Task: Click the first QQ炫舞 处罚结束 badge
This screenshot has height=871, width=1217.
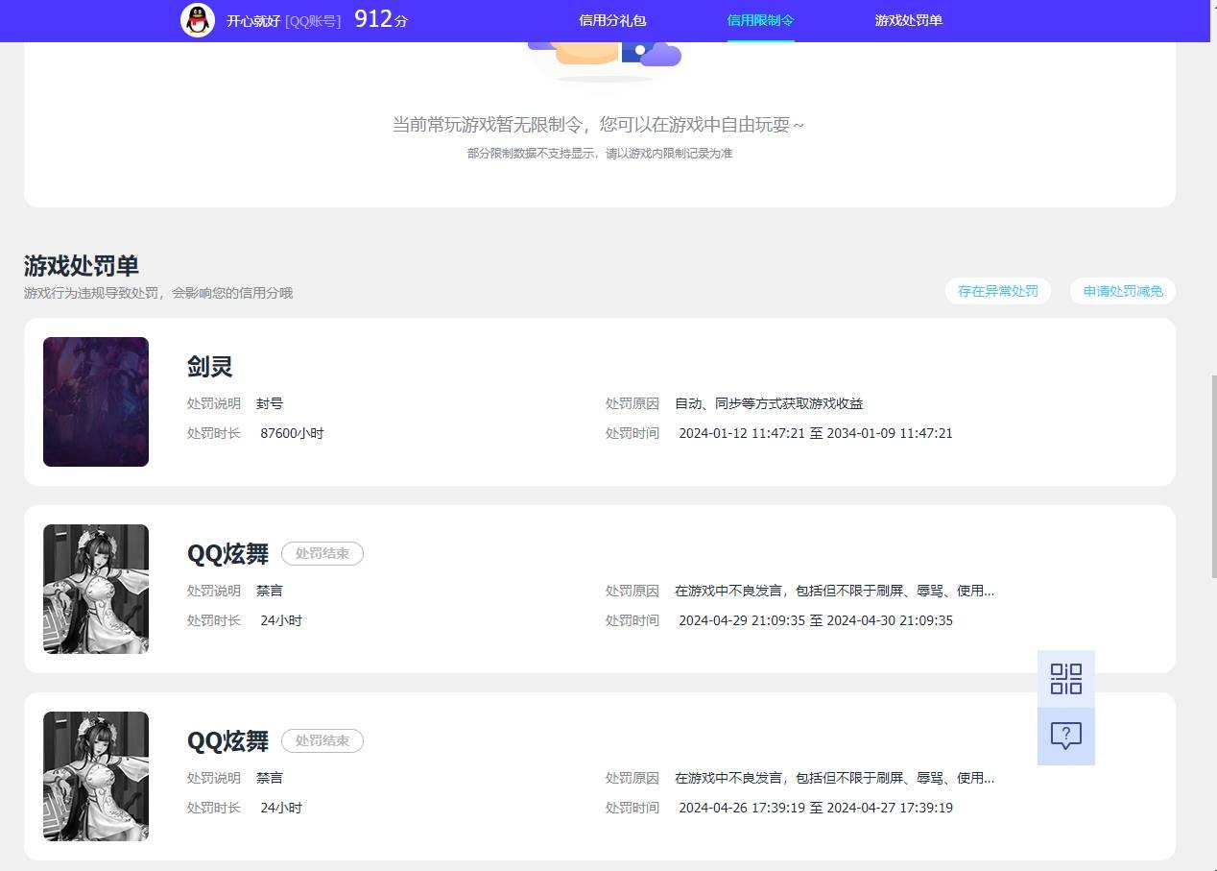Action: (322, 553)
